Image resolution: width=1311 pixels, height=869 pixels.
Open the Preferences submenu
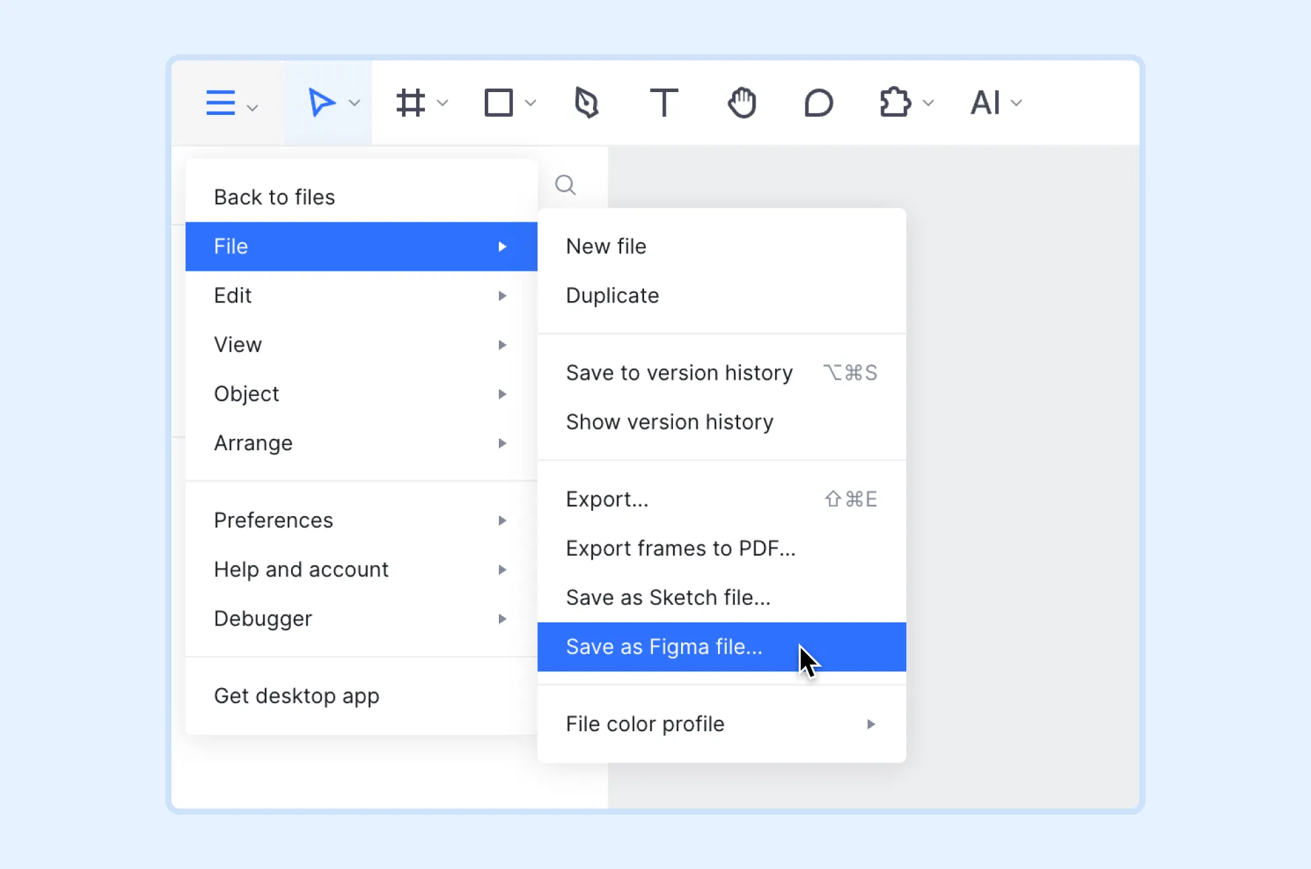click(361, 520)
